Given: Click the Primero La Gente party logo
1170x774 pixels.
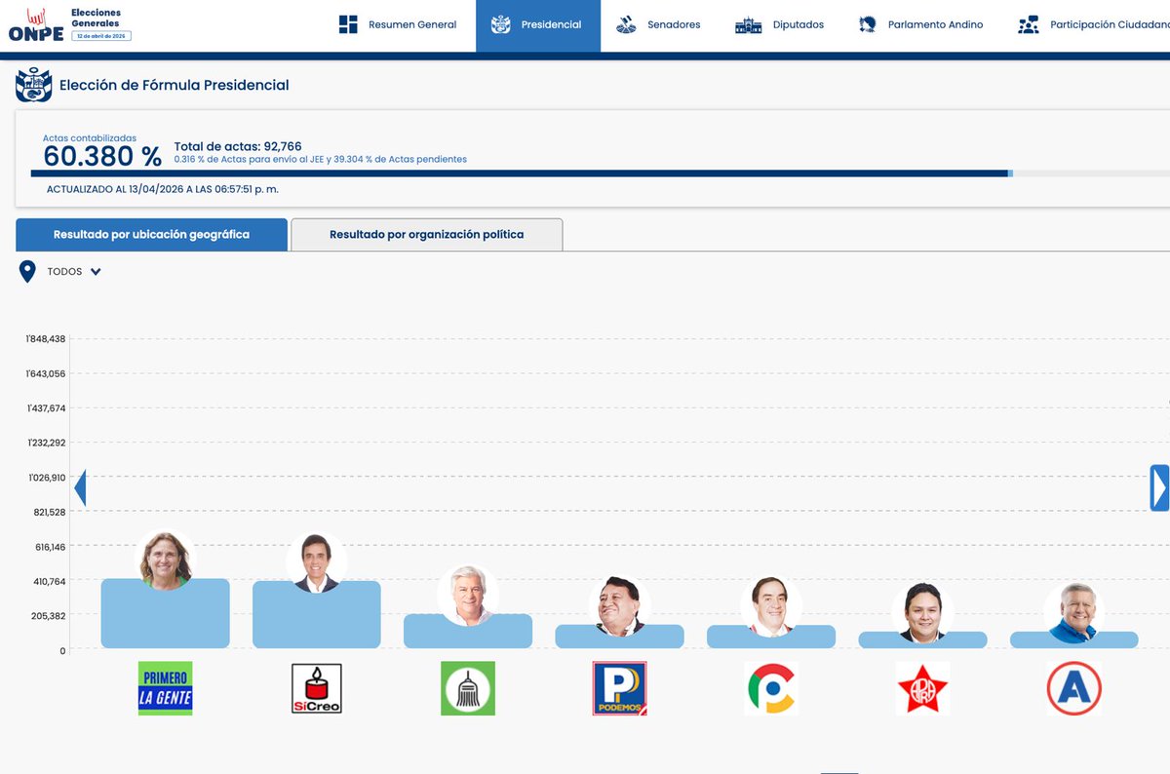Looking at the screenshot, I should pyautogui.click(x=165, y=688).
